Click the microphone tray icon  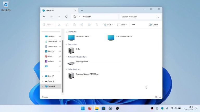pyautogui.click(x=167, y=108)
